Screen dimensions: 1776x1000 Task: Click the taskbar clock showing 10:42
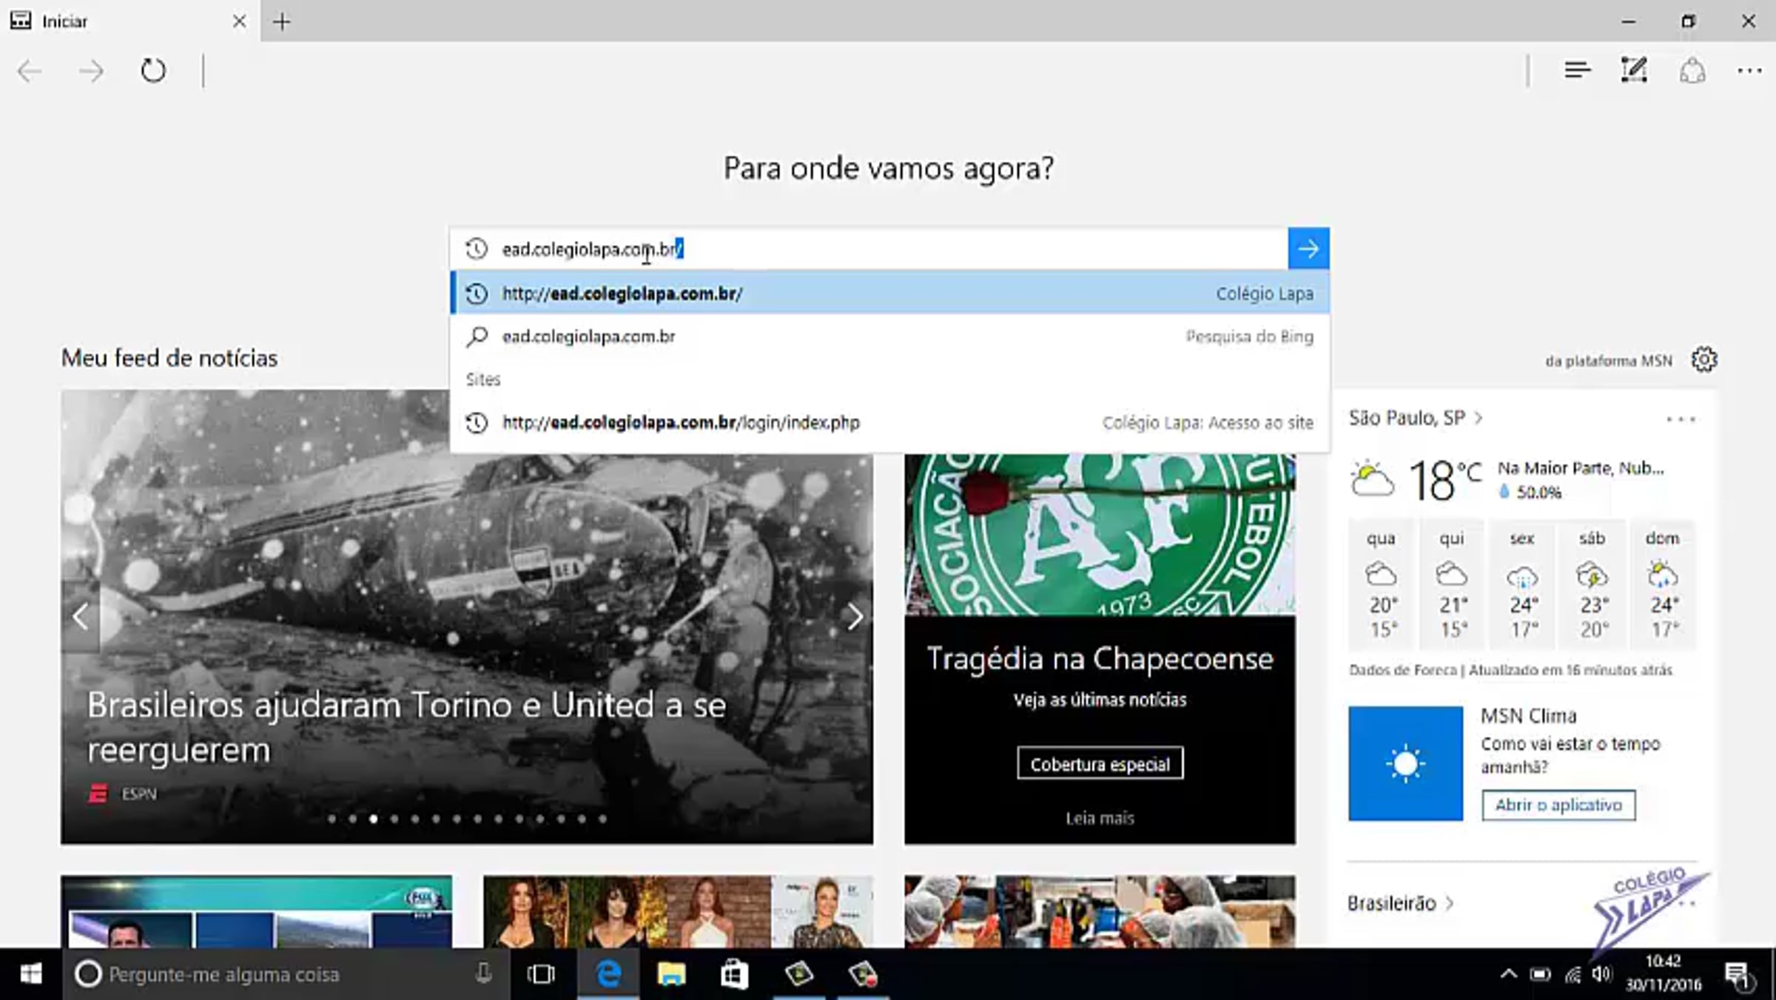click(1663, 973)
